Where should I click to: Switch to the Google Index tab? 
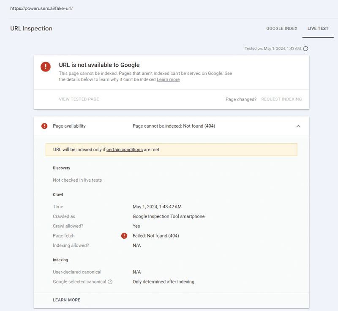coord(282,28)
